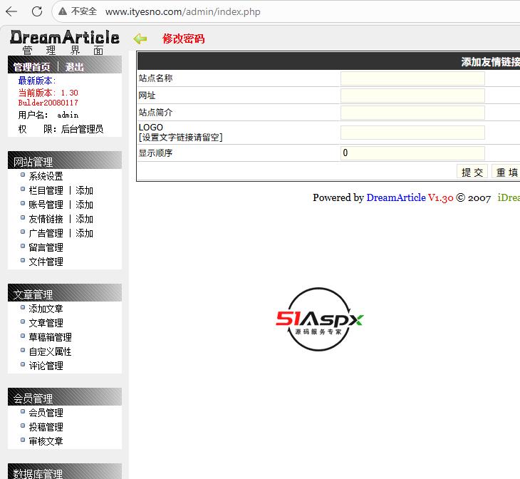Click the green back arrow icon
The height and width of the screenshot is (479, 520).
pos(140,38)
